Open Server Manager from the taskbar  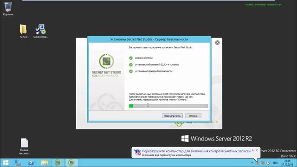point(18,163)
